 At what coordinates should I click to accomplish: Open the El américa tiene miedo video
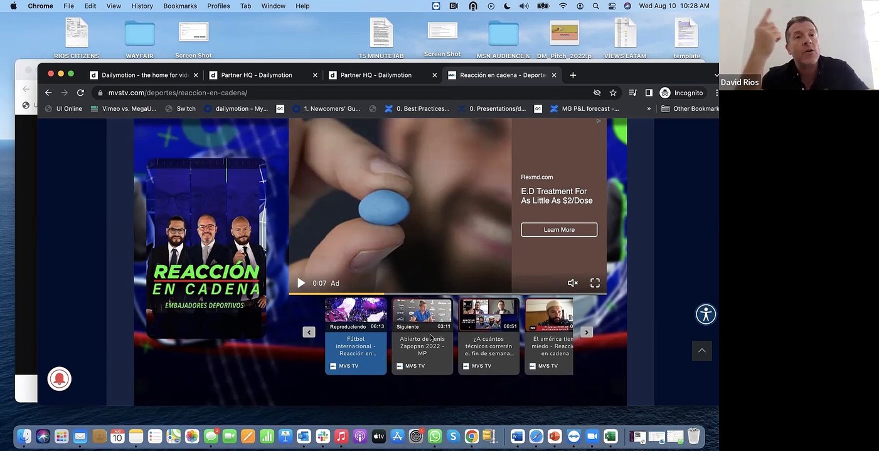point(549,336)
